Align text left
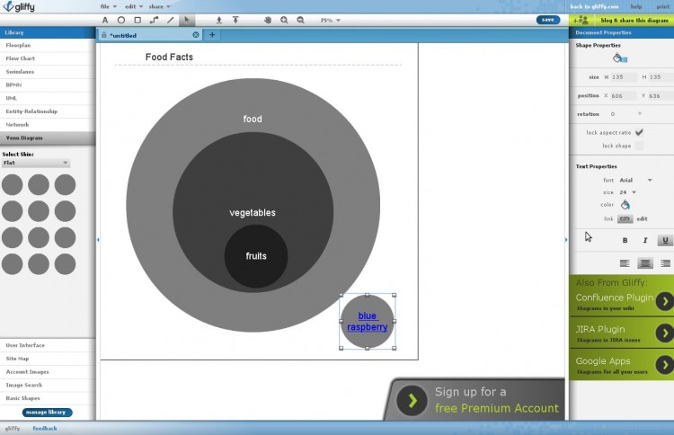Image resolution: width=674 pixels, height=435 pixels. pyautogui.click(x=625, y=263)
